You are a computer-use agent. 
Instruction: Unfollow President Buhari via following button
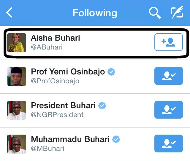click(x=168, y=110)
